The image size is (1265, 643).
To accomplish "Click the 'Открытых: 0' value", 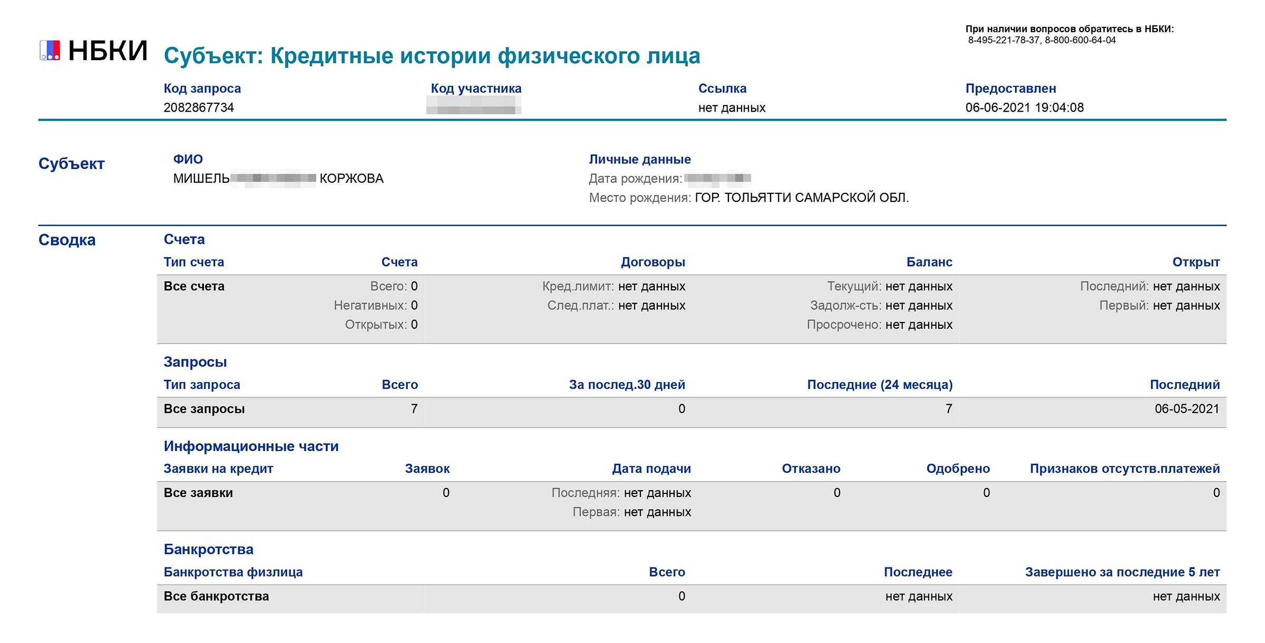I will coord(381,325).
